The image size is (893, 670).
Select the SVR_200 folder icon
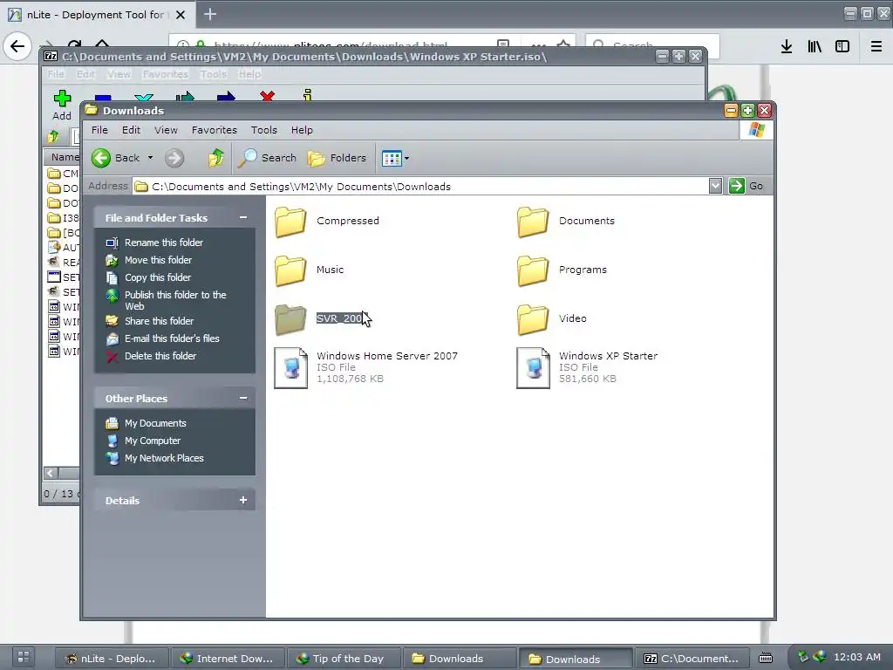[290, 319]
